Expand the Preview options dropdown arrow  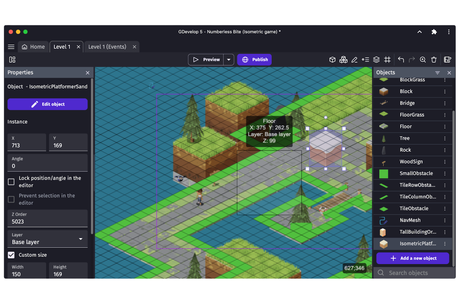click(229, 59)
